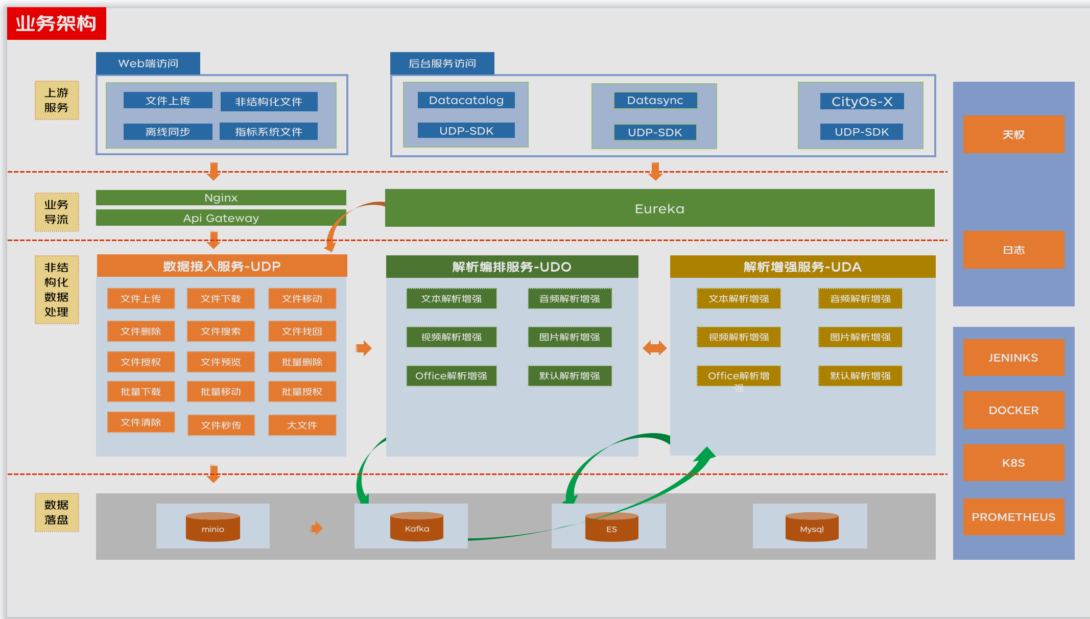Click the 指标系统文件 blue box
The image size is (1090, 619).
click(x=269, y=132)
